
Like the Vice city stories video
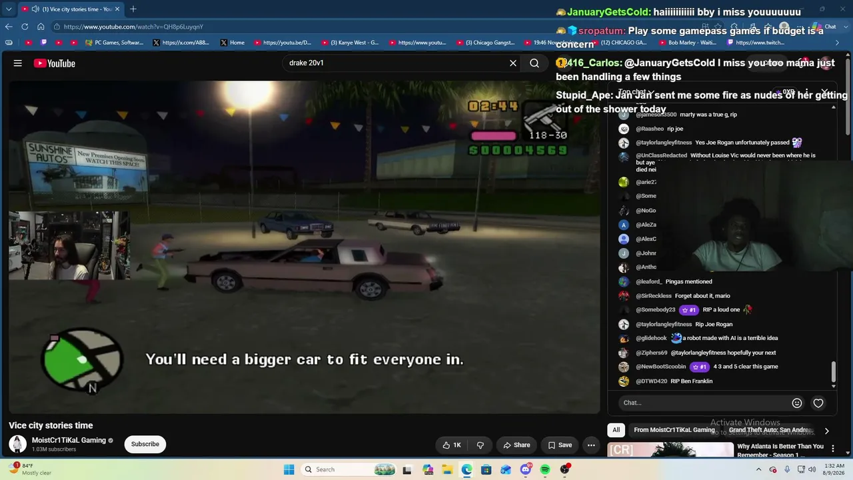click(x=452, y=445)
